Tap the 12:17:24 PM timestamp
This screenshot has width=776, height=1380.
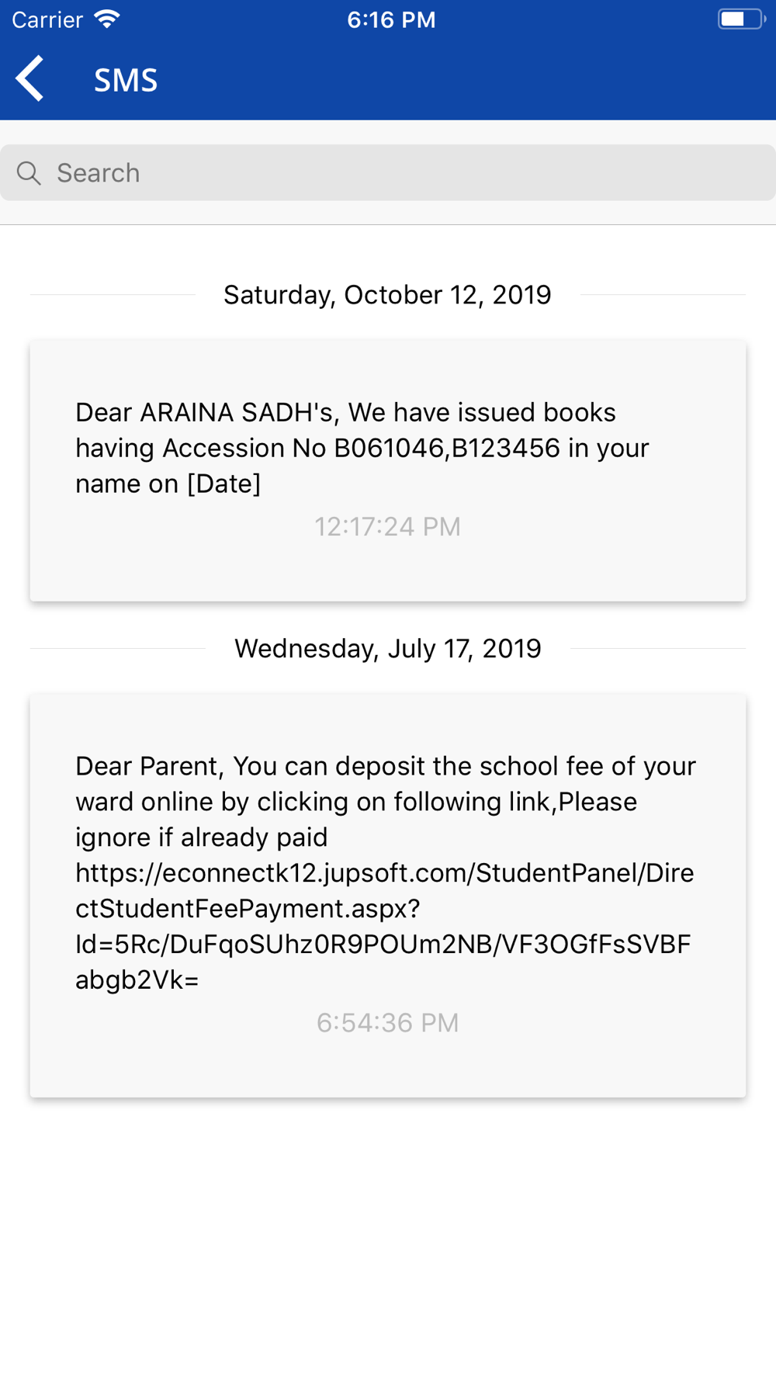tap(387, 527)
